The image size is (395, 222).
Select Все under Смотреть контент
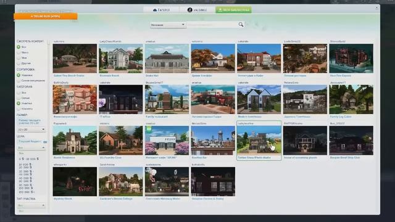pyautogui.click(x=19, y=47)
